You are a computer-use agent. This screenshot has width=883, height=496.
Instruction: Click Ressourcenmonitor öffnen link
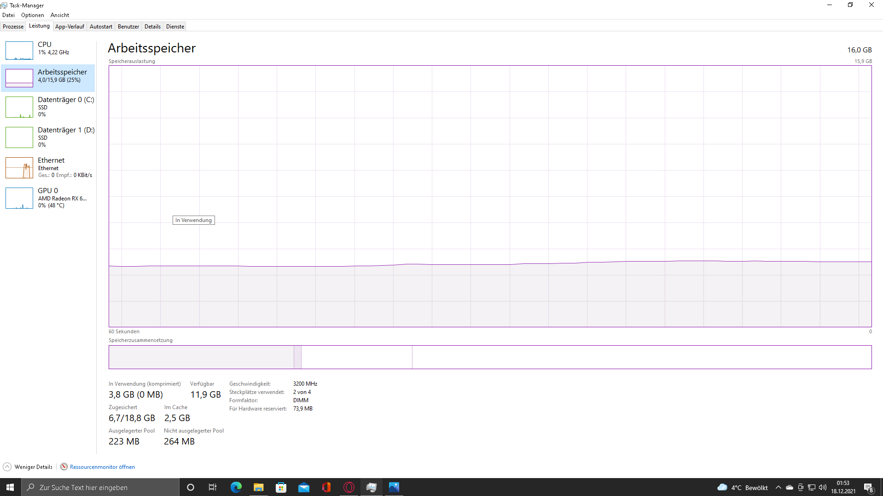(102, 467)
